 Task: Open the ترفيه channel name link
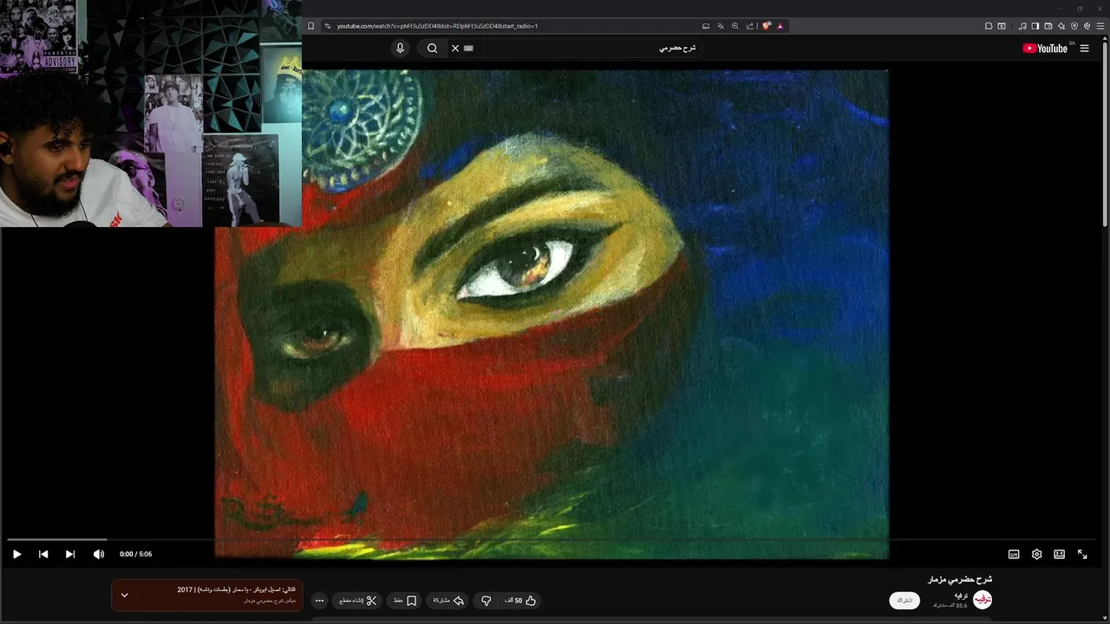click(961, 595)
